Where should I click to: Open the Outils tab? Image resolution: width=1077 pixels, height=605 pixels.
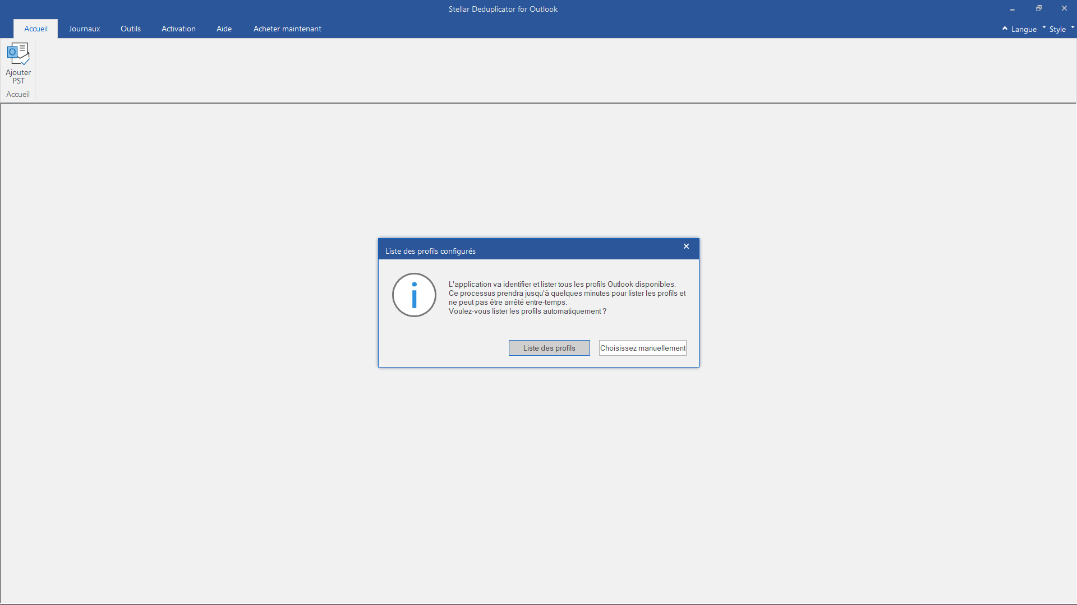coord(131,29)
